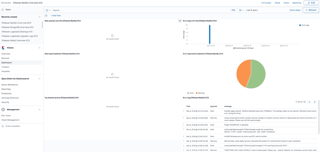Open [Filebeat Kafka] Overview ECS recent item
The width and height of the screenshot is (320, 152).
point(15,40)
